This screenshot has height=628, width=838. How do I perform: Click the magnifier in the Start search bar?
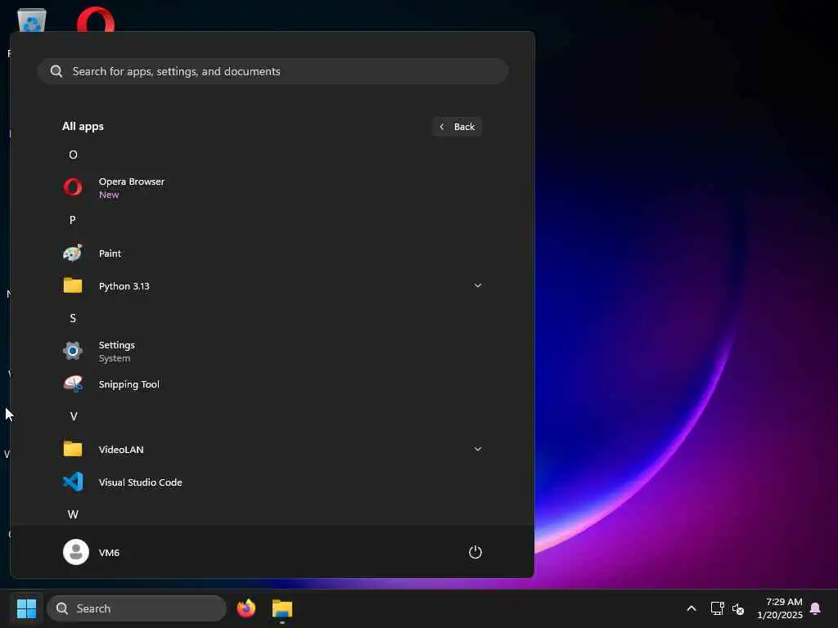tap(56, 71)
